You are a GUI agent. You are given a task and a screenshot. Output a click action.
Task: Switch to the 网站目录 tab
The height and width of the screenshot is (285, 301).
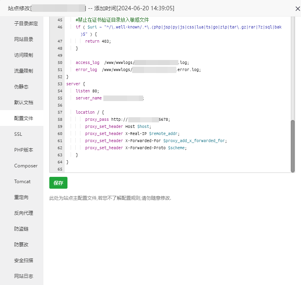[x=24, y=39]
